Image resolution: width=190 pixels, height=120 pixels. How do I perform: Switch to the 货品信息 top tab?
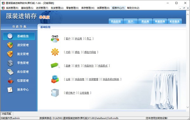[x=116, y=21]
